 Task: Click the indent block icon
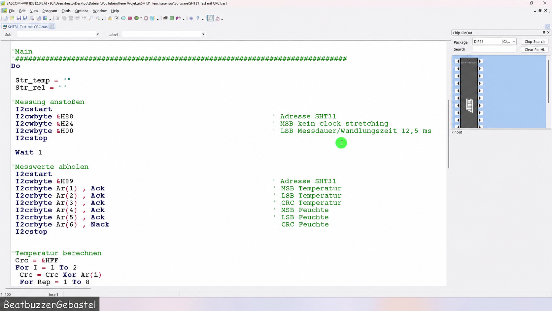click(x=78, y=18)
